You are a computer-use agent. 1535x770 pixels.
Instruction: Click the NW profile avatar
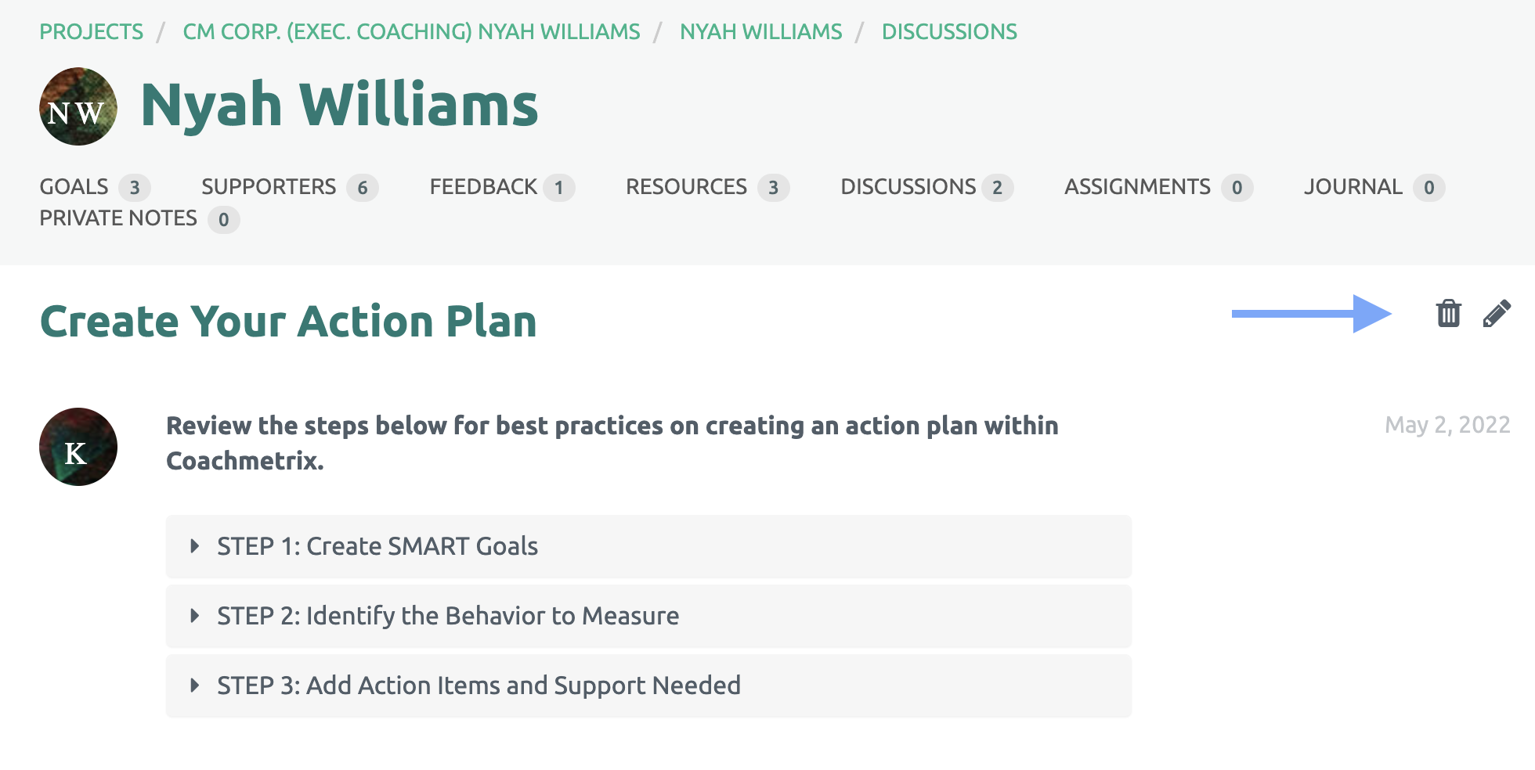coord(78,106)
